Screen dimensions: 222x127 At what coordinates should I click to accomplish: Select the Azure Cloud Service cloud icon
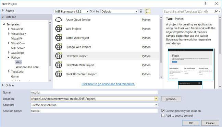tap(59, 20)
